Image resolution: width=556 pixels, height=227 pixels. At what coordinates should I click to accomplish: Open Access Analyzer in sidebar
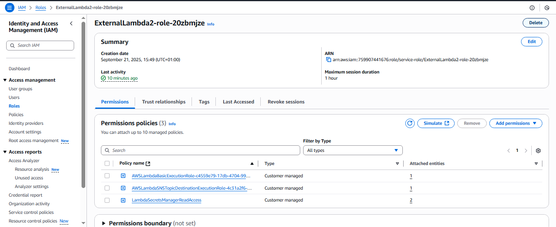coord(24,161)
